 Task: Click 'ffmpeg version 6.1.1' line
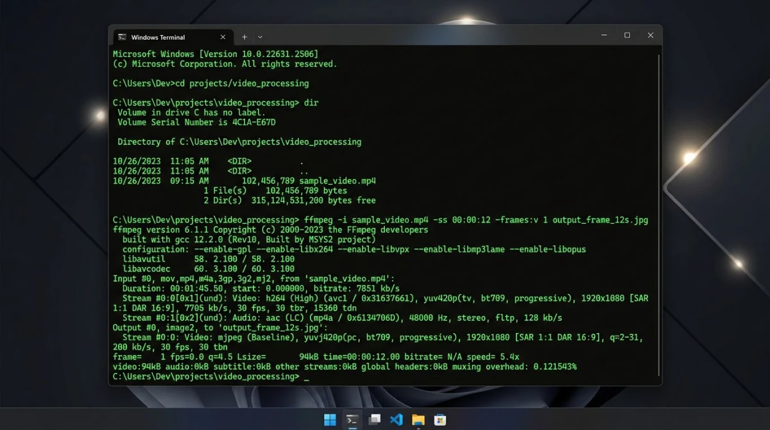coord(270,230)
